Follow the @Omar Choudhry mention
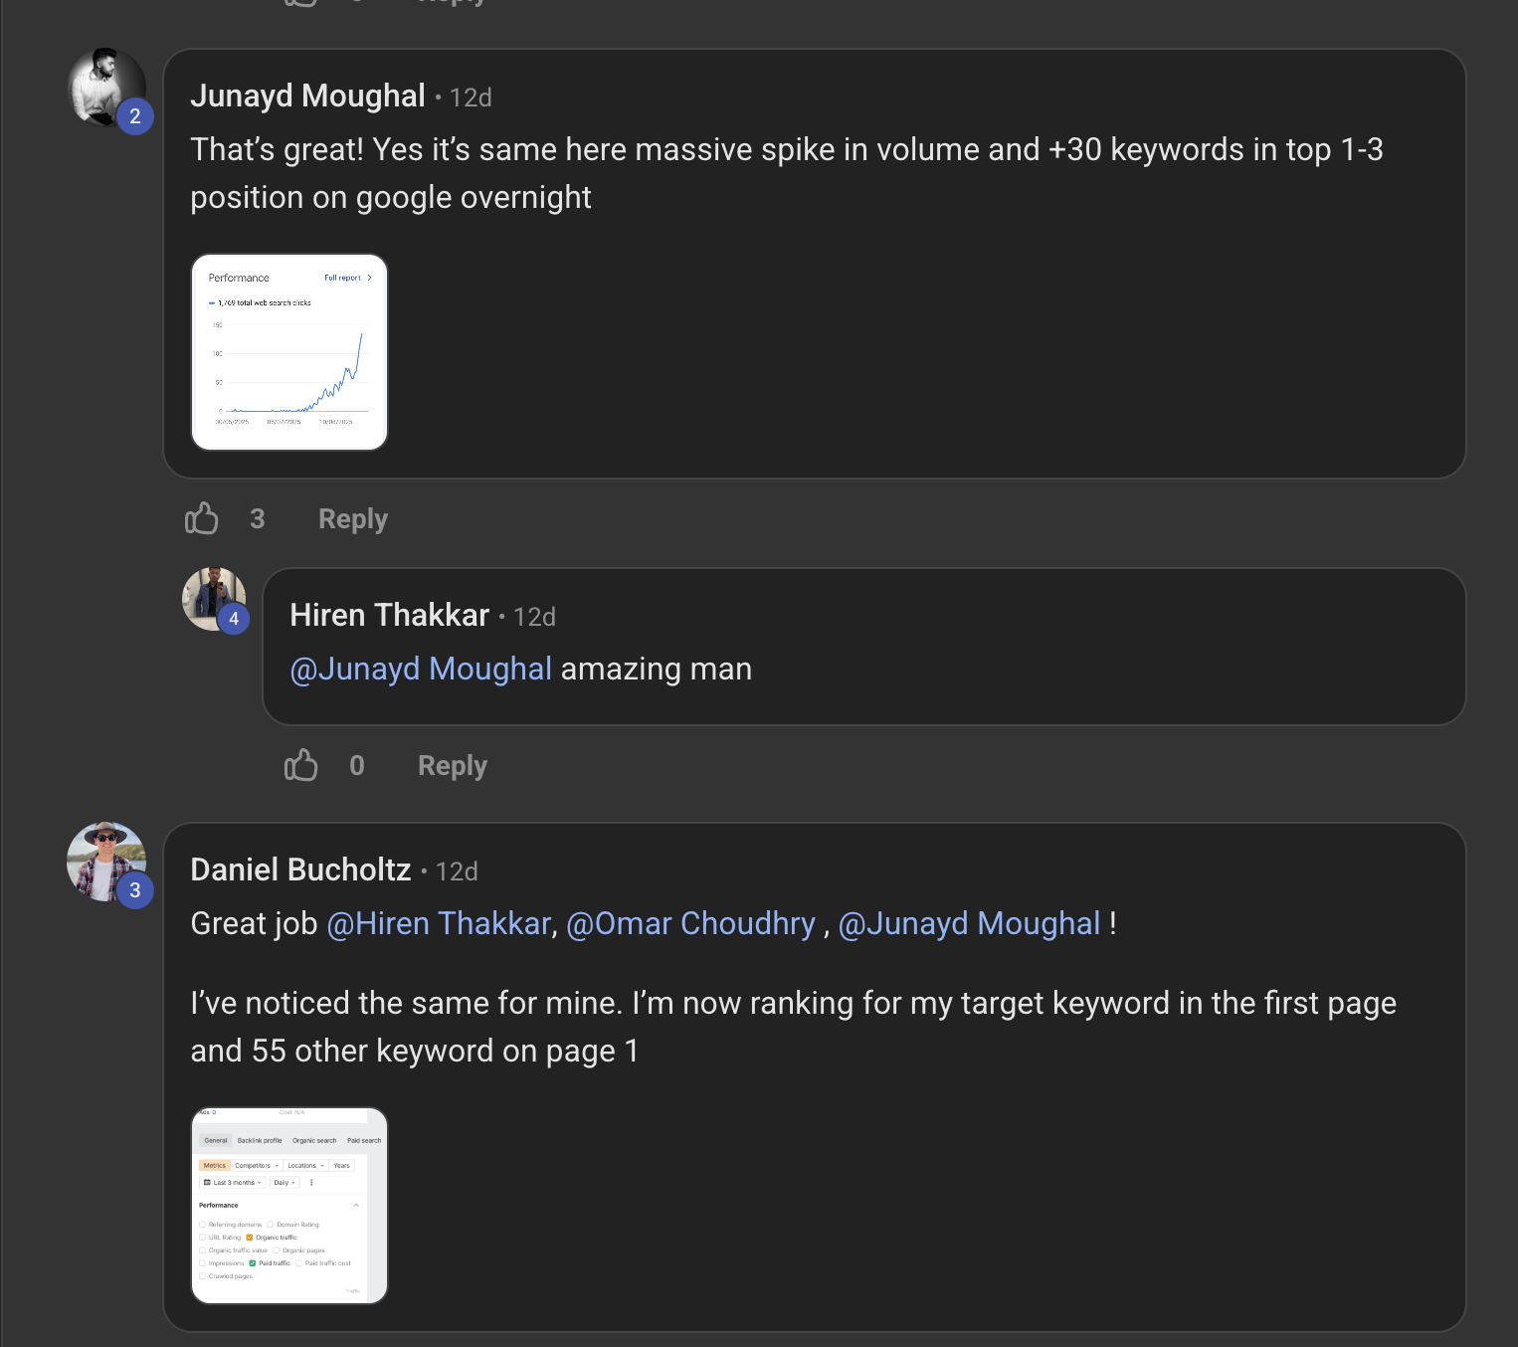 tap(691, 924)
